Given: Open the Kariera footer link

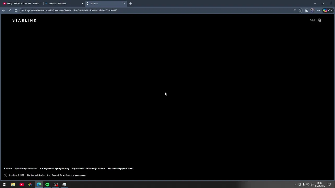Looking at the screenshot, I should [x=8, y=169].
